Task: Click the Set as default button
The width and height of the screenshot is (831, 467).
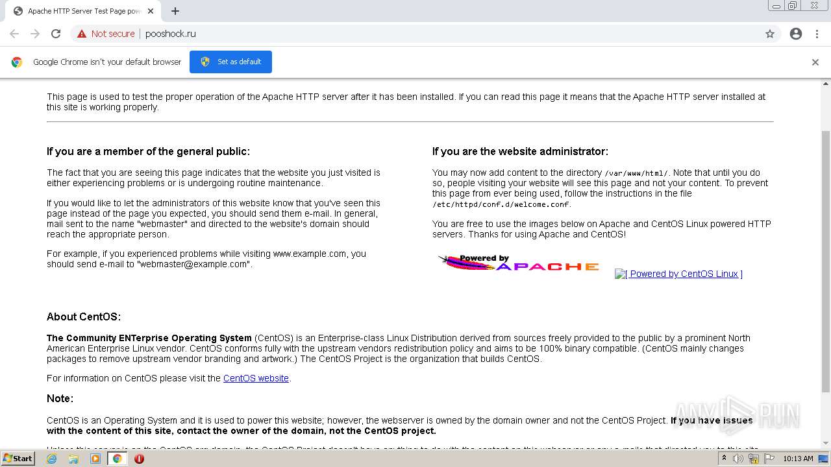Action: tap(230, 62)
